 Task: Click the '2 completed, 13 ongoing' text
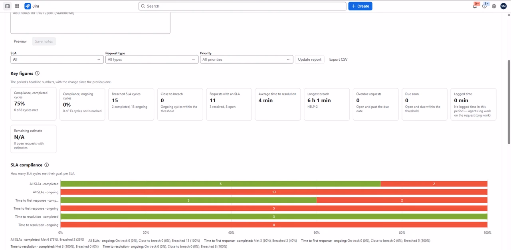click(129, 107)
